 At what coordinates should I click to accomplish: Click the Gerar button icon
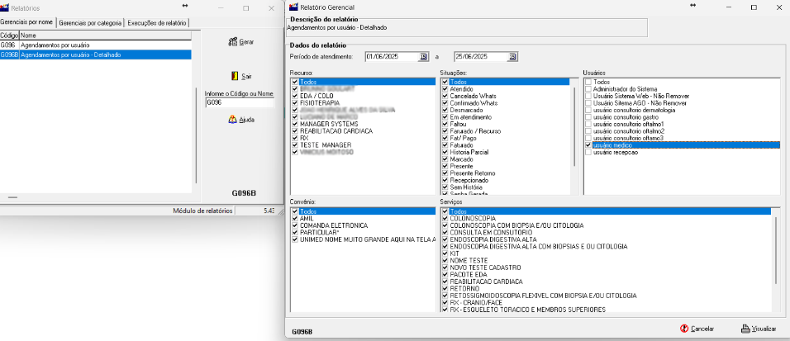pyautogui.click(x=233, y=42)
